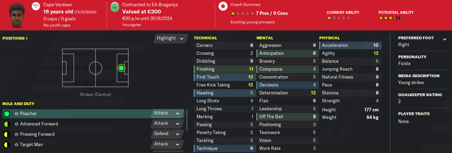This screenshot has height=153, width=452.
Task: Open the 7 Pros / 9 Cons link
Action: pos(272,13)
